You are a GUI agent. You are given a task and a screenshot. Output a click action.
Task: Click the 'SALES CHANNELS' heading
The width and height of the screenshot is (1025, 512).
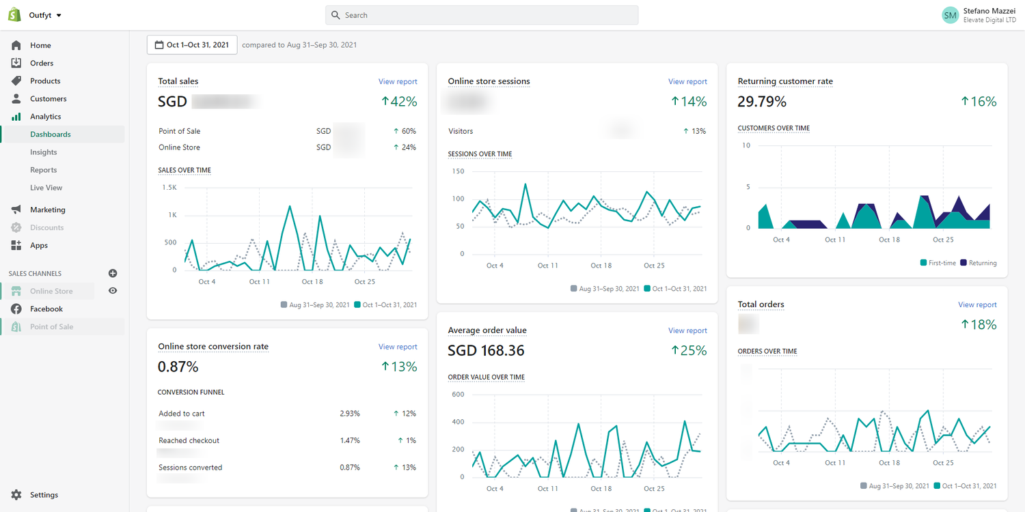coord(35,274)
